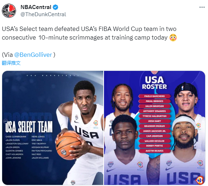208x186 pixels.
Task: Click the Jalen Williams name in the list
Action: [40, 158]
